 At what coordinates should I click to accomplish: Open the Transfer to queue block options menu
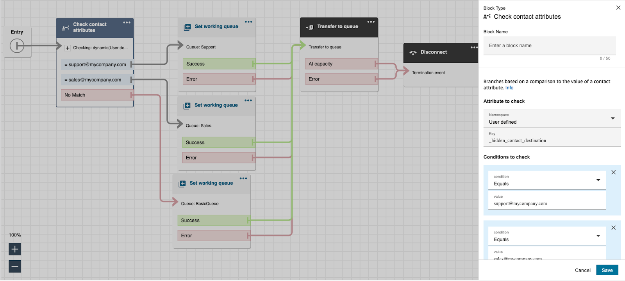click(371, 22)
